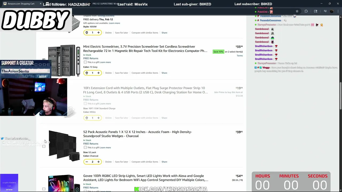Tick 'This is a gift' for 10Ft Extension Cord
This screenshot has width=342, height=192.
pyautogui.click(x=85, y=103)
